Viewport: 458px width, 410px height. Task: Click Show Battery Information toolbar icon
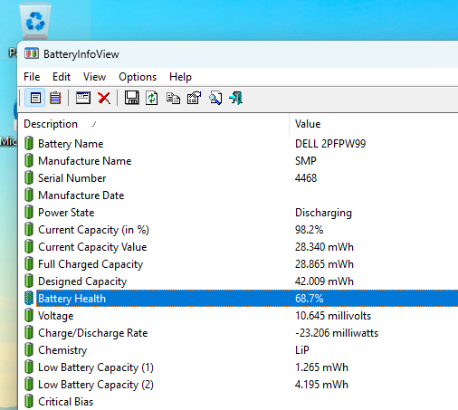pyautogui.click(x=35, y=98)
